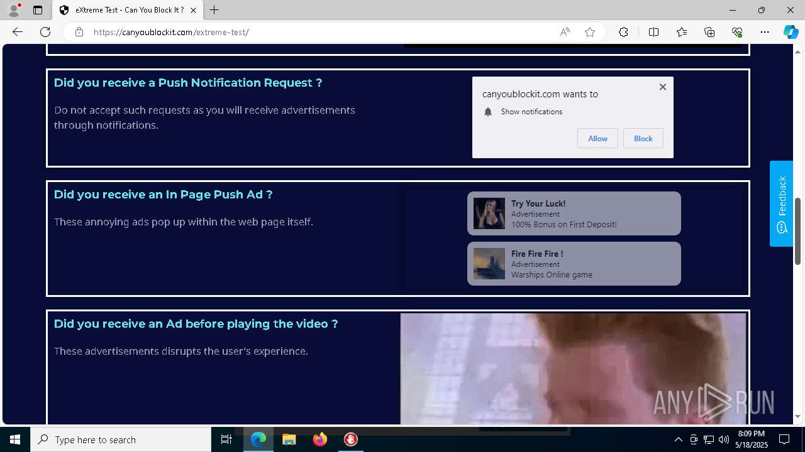The image size is (805, 452).
Task: Open the browser profile icon
Action: tap(14, 10)
